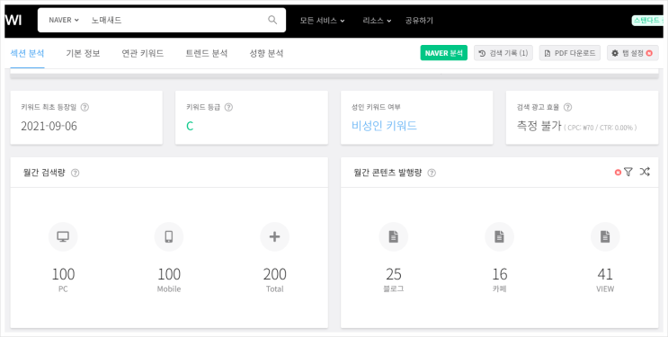Open the 탭 설정 button

pyautogui.click(x=633, y=53)
